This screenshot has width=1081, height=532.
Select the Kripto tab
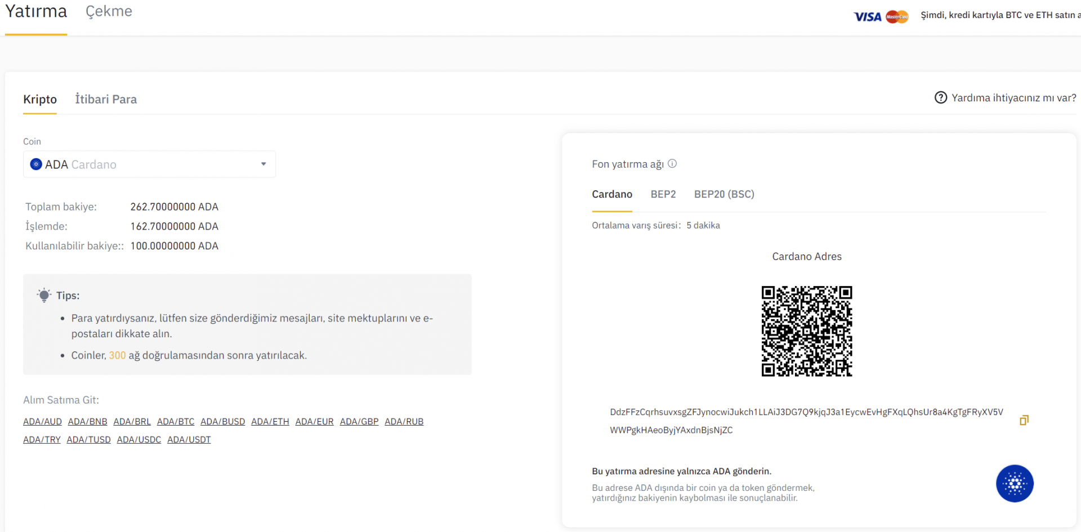point(40,99)
